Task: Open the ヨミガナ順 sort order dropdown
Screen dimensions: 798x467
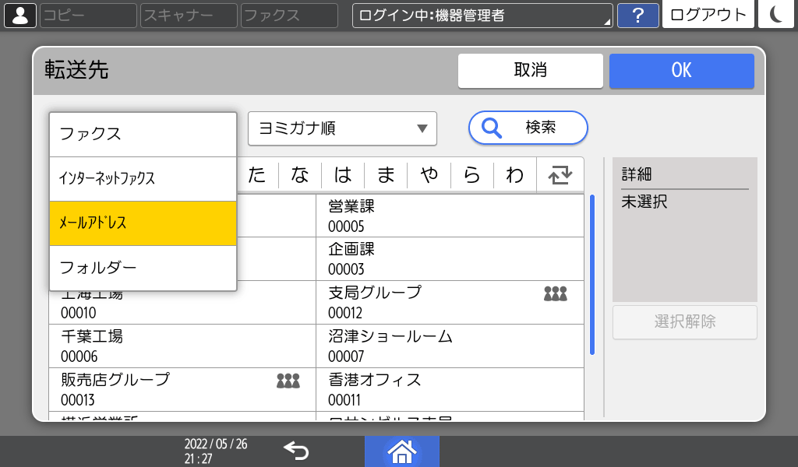Action: click(x=342, y=128)
